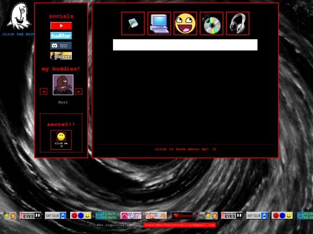Open the YouTube social button

(x=61, y=25)
